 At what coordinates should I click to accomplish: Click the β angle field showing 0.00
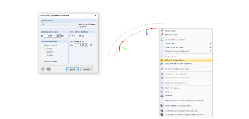coord(80,45)
